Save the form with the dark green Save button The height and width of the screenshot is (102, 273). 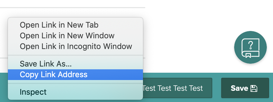pyautogui.click(x=245, y=88)
